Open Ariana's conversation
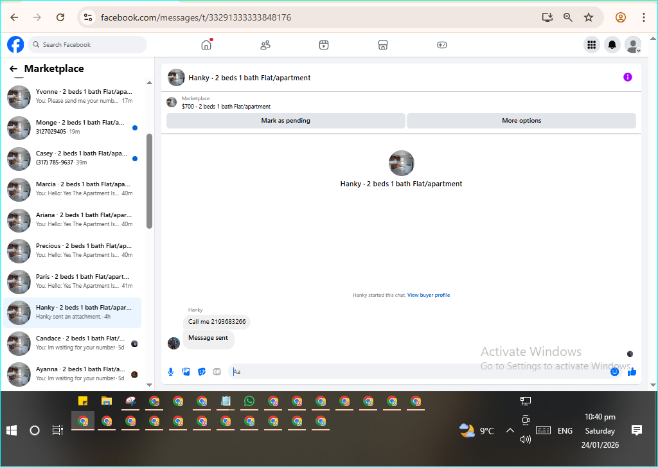 point(72,220)
